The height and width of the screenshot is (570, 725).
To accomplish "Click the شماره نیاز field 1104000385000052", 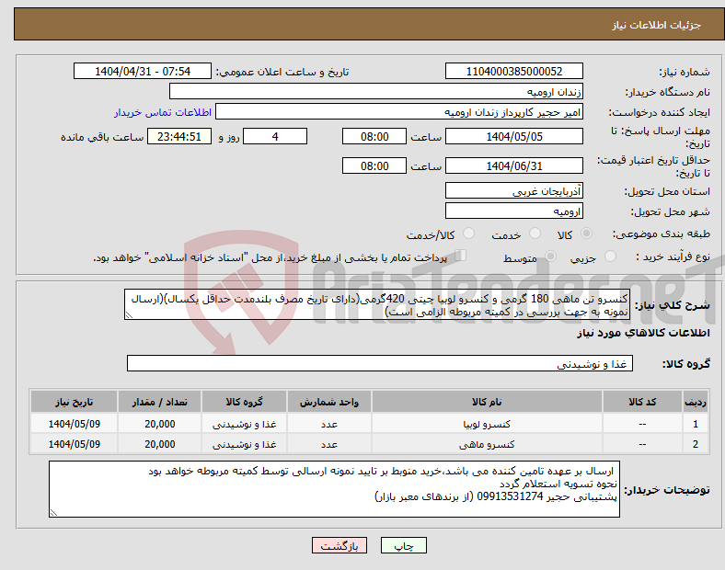I will [513, 71].
